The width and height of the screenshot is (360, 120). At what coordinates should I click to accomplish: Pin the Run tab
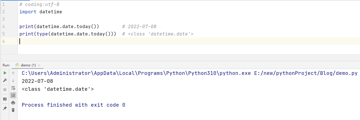(x=5, y=109)
